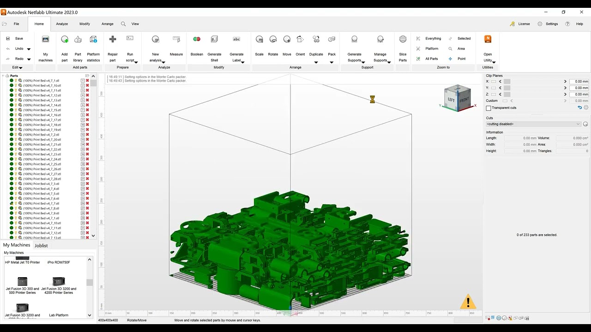Image resolution: width=591 pixels, height=332 pixels.
Task: Open the Pack dropdown arrow
Action: [332, 62]
